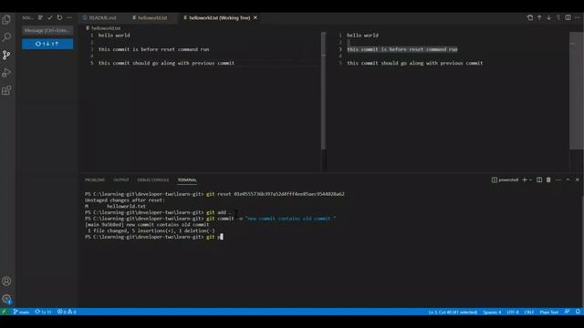Change encoding via UTF-8 status item
584x328 pixels.
(x=513, y=312)
